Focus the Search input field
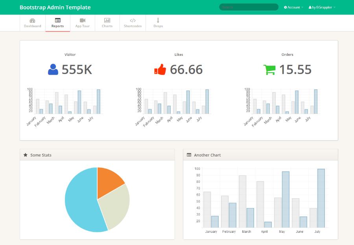Screen dimensions: 354x245 click(249, 7)
